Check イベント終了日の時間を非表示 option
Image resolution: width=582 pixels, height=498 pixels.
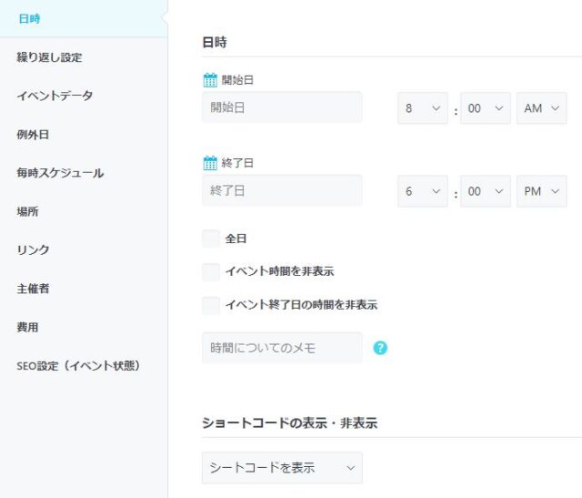[211, 305]
